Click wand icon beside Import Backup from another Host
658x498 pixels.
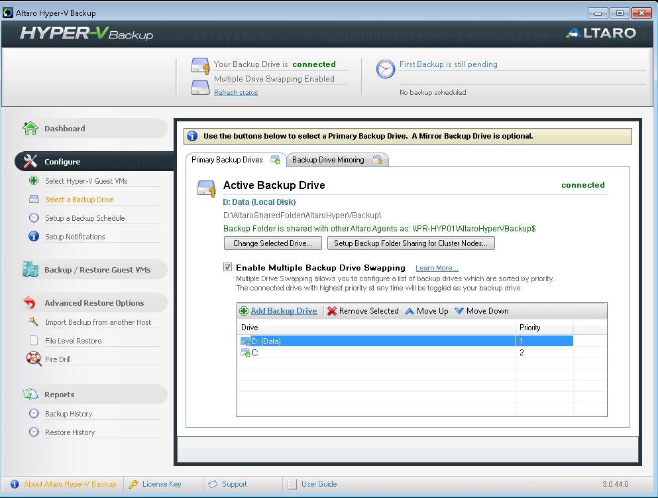(34, 322)
